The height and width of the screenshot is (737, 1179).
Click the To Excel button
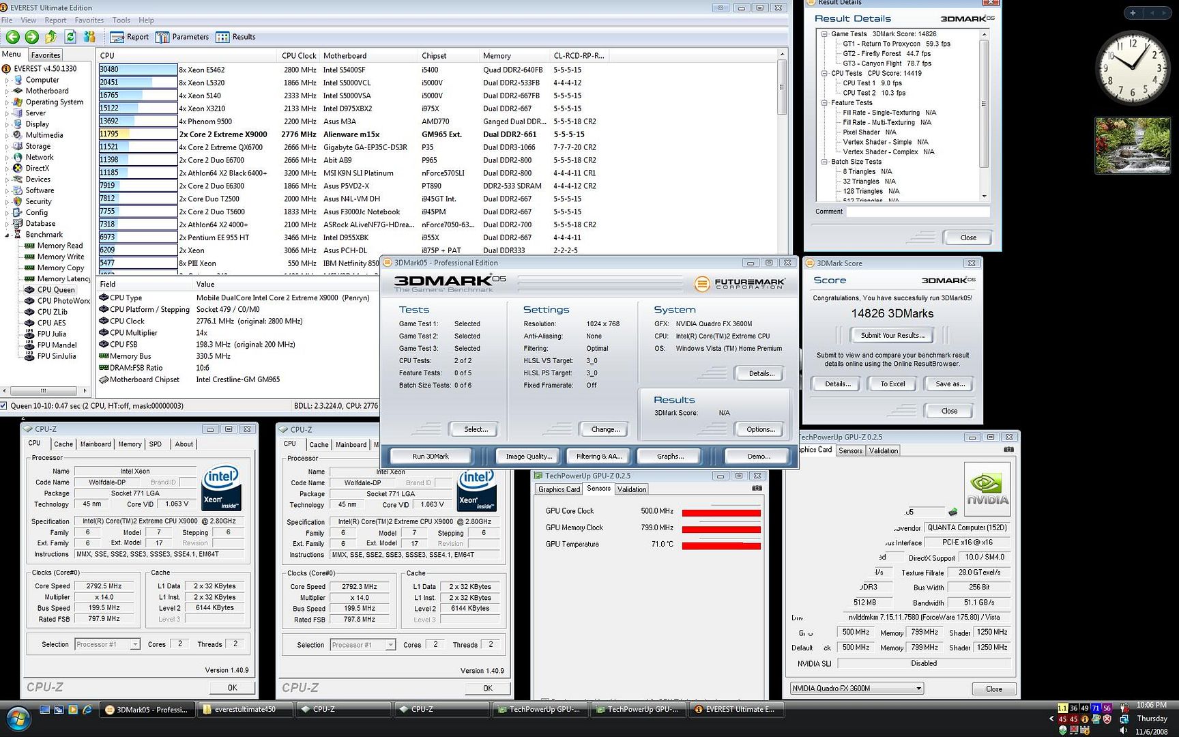coord(892,384)
